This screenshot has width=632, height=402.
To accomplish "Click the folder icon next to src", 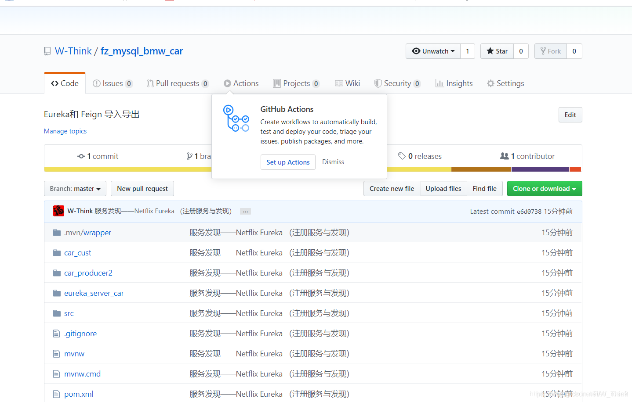I will click(x=57, y=313).
